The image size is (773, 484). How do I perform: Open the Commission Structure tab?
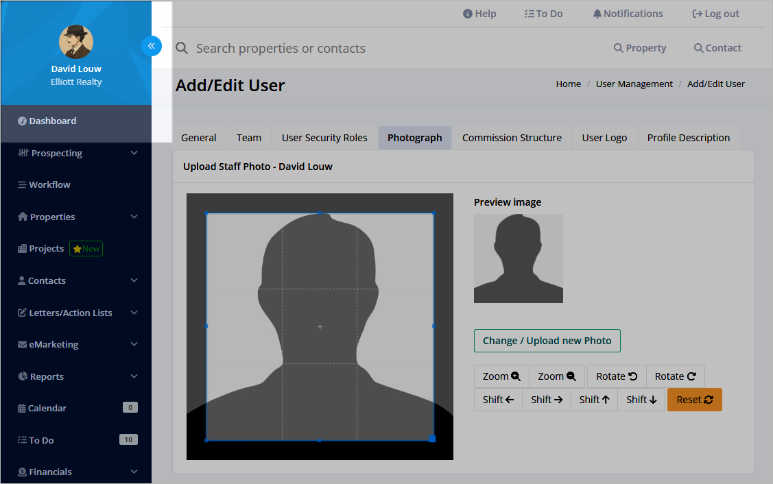click(x=512, y=137)
